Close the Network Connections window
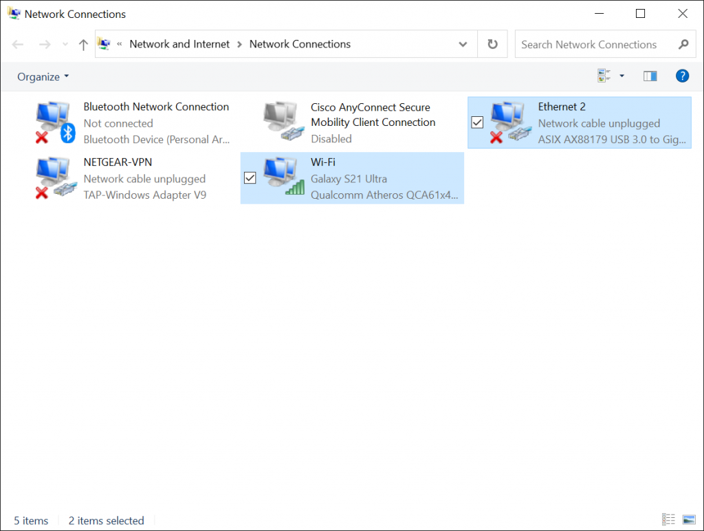This screenshot has width=704, height=531. point(683,14)
